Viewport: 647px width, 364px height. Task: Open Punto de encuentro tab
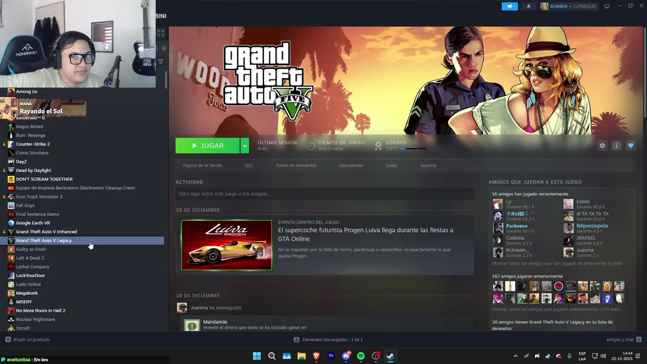[x=296, y=165]
